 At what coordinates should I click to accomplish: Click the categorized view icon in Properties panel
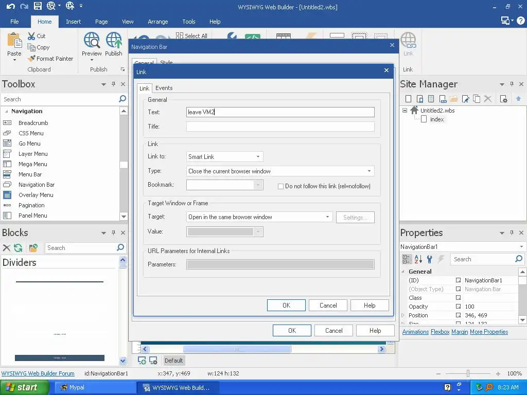[x=407, y=259]
